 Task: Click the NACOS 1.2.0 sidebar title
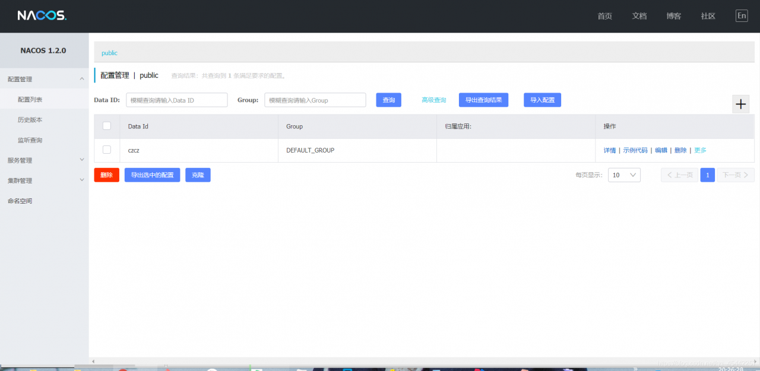(43, 50)
